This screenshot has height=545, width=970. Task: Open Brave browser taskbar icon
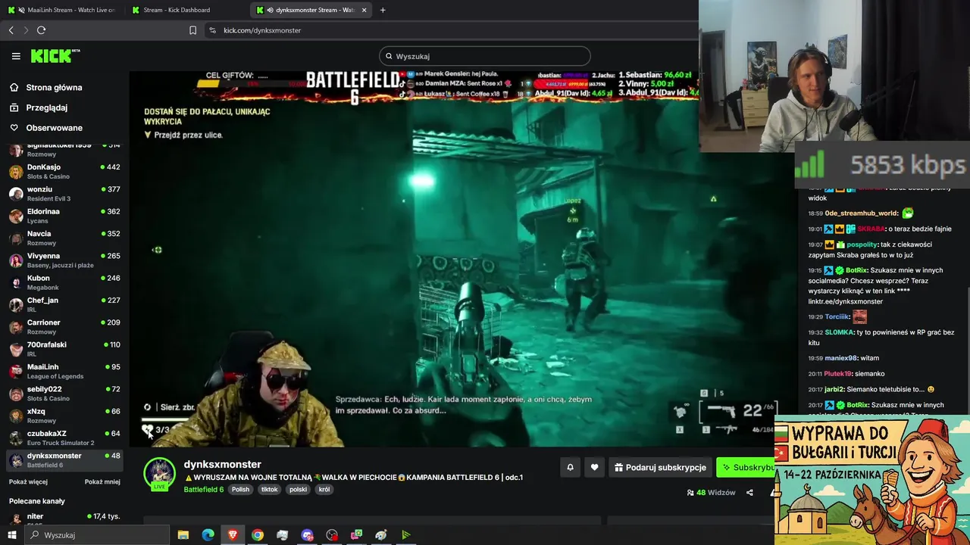tap(233, 535)
